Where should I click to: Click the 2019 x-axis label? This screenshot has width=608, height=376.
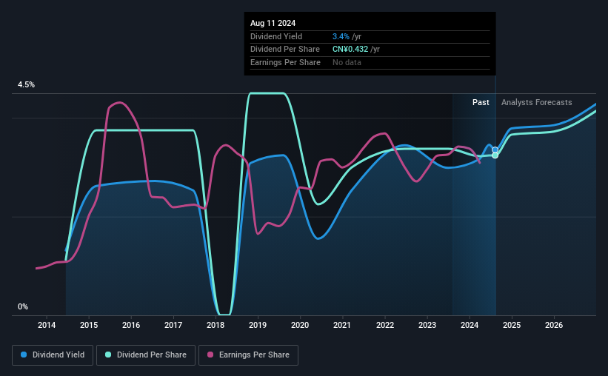pos(258,325)
